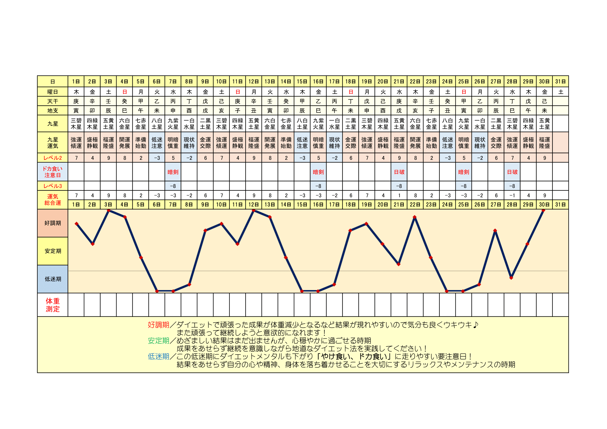Click the 低迷期 blue legend box
Viewport: 607px width, 429px height.
click(x=53, y=279)
